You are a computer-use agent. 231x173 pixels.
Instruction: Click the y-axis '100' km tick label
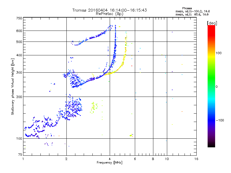pos(19,138)
